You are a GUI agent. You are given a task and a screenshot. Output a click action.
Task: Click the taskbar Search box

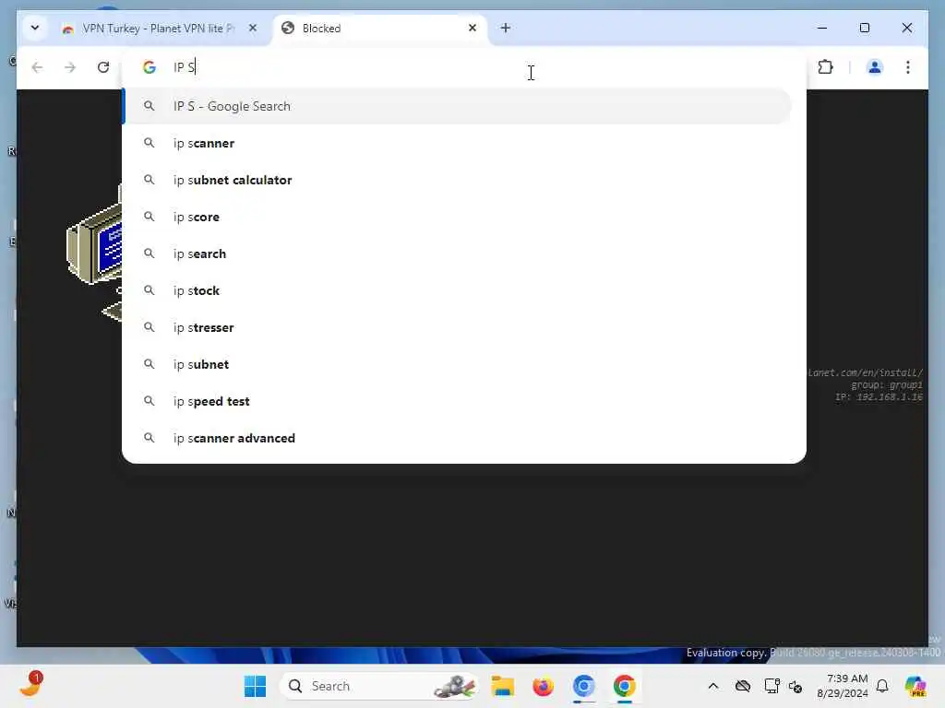click(x=378, y=686)
